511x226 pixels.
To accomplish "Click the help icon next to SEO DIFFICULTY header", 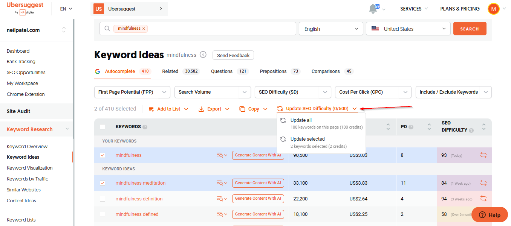I will tap(471, 130).
